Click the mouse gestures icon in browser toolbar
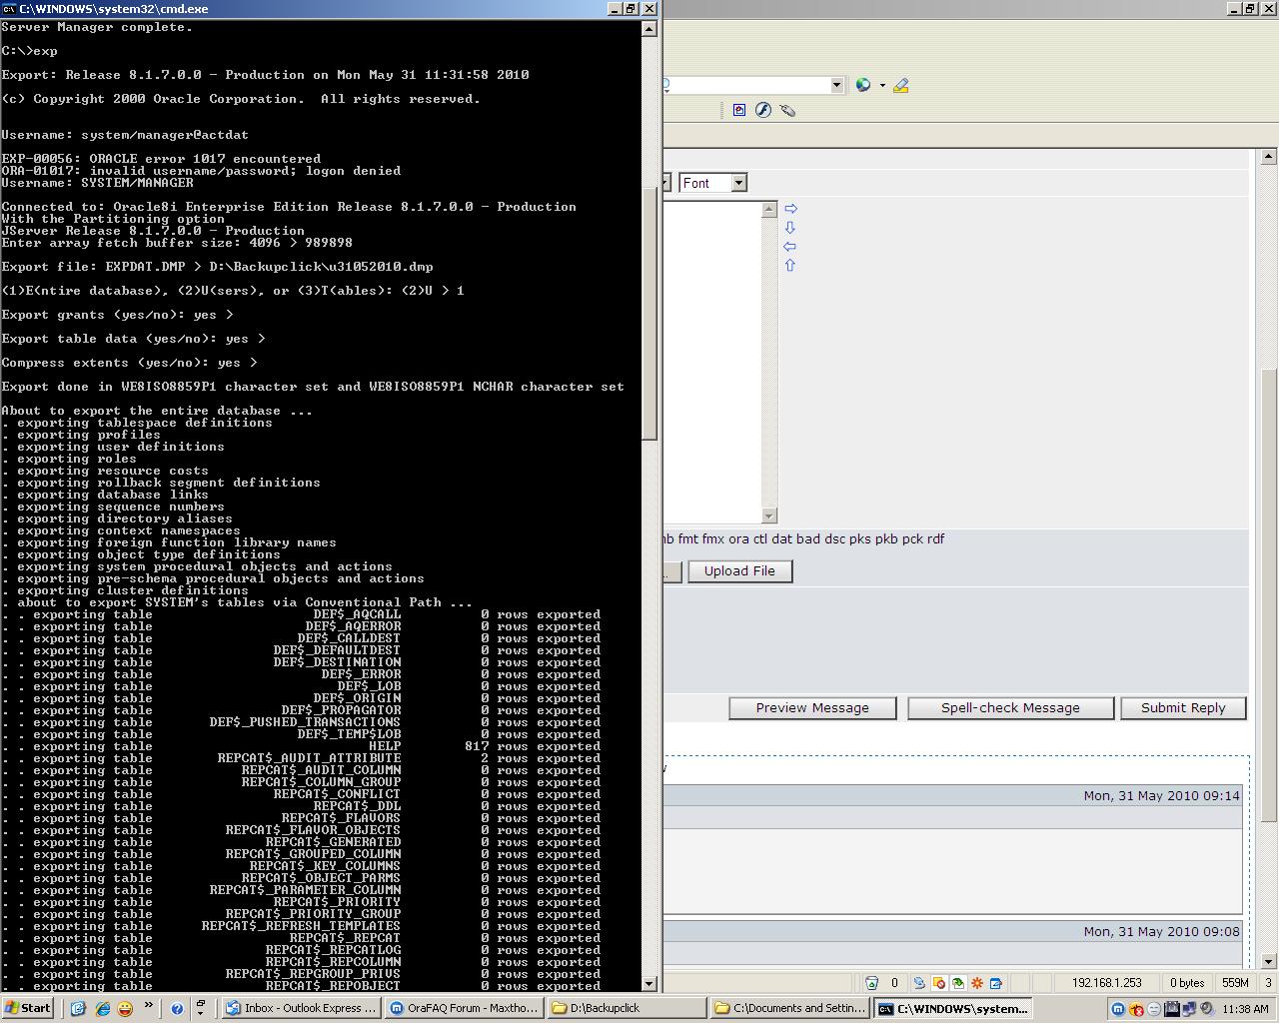This screenshot has width=1279, height=1023. pyautogui.click(x=787, y=110)
